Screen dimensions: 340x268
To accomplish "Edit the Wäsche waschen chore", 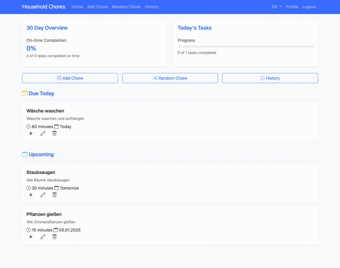I will [x=43, y=134].
